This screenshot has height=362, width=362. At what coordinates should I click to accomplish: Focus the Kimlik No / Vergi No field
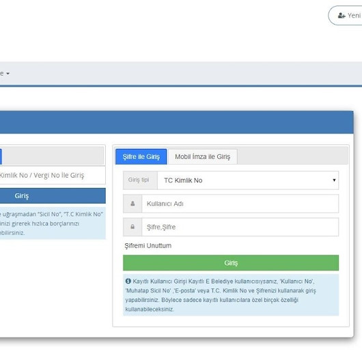pyautogui.click(x=53, y=176)
